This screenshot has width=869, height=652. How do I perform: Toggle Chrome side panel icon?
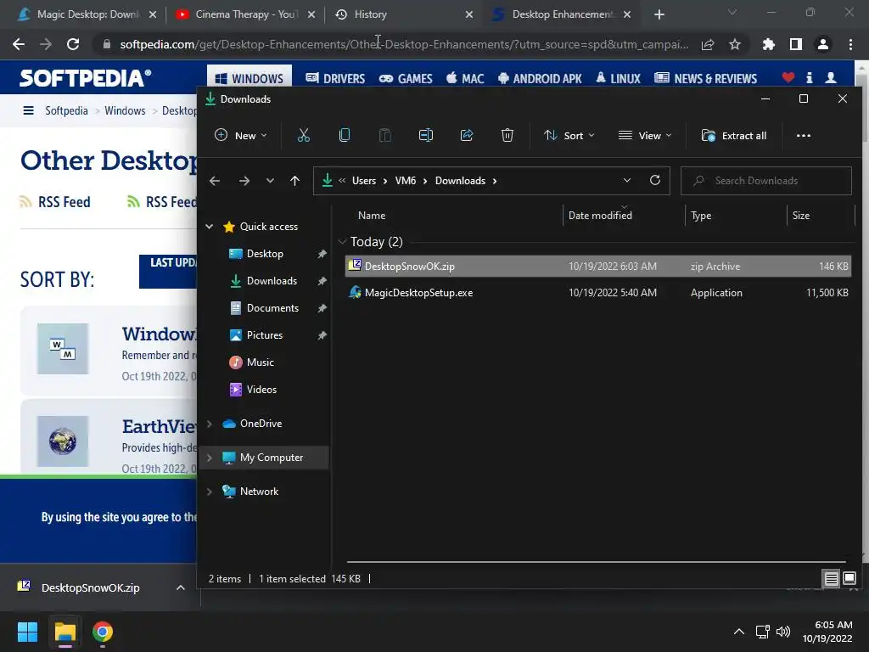pos(795,44)
